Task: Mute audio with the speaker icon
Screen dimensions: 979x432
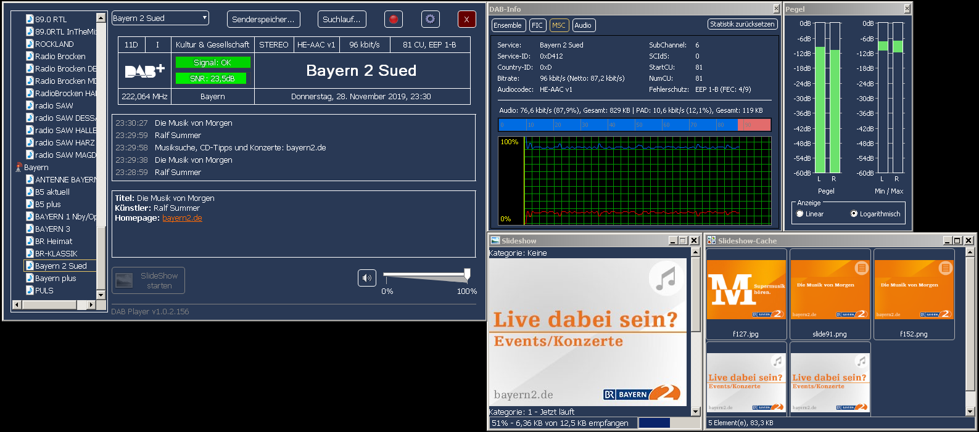Action: [x=366, y=278]
